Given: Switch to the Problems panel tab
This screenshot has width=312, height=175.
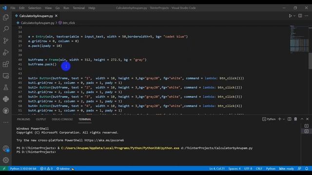Looking at the screenshot, I should pyautogui.click(x=23, y=119).
